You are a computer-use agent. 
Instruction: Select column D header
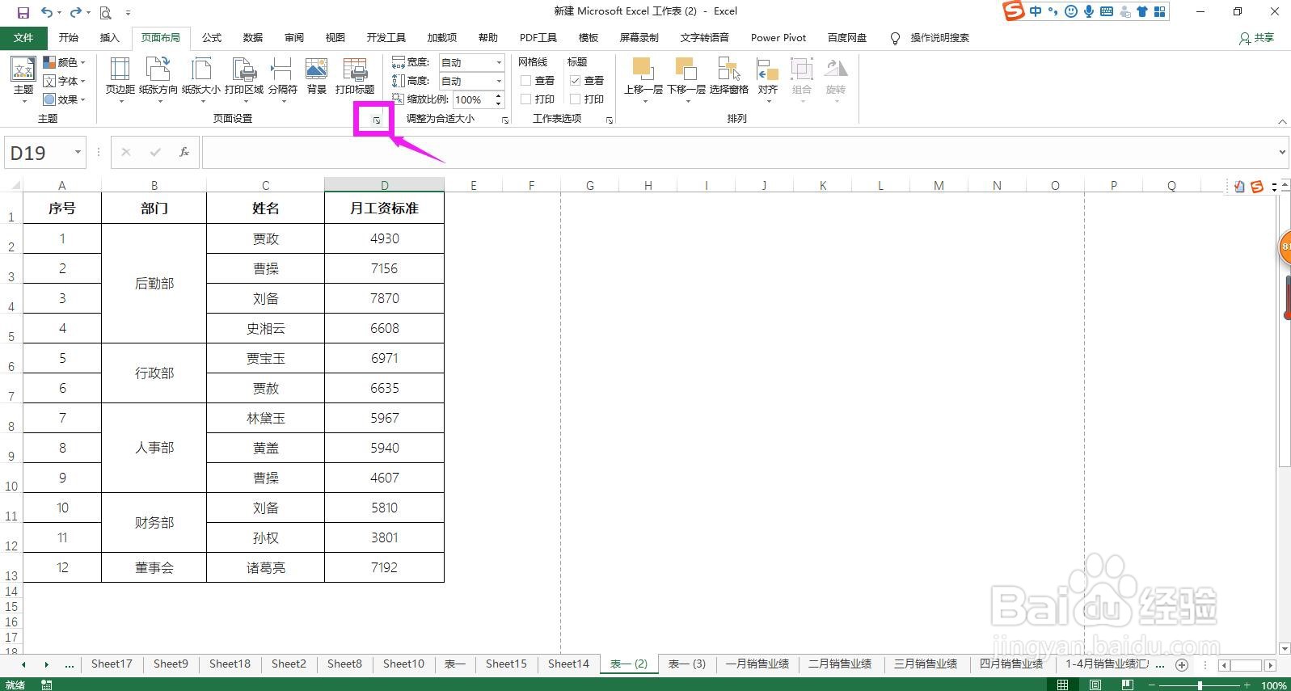pyautogui.click(x=384, y=185)
